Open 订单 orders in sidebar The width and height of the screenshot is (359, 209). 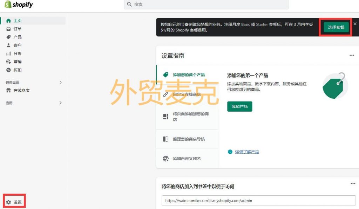[x=18, y=29]
